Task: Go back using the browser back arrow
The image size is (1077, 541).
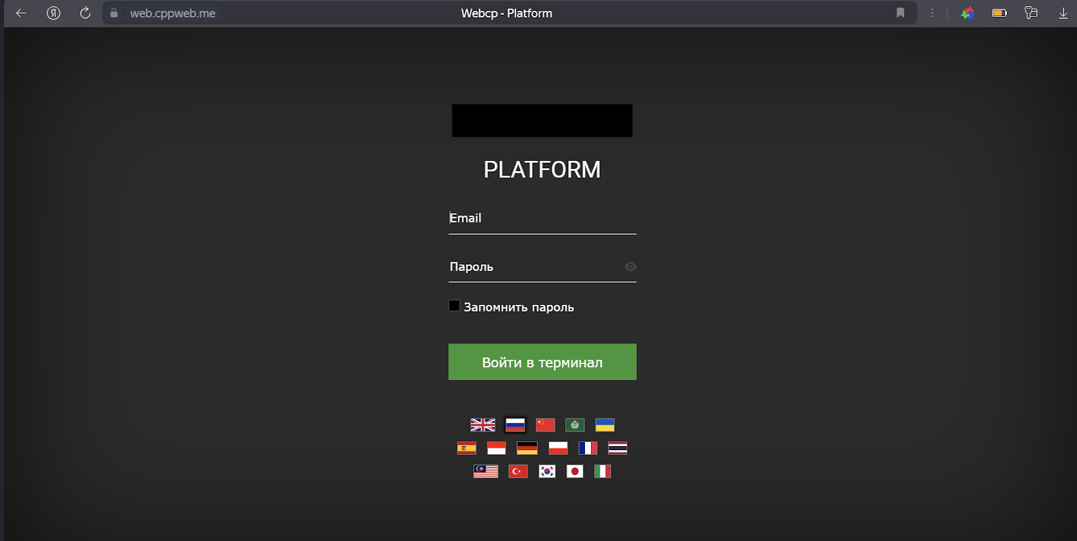Action: 21,13
